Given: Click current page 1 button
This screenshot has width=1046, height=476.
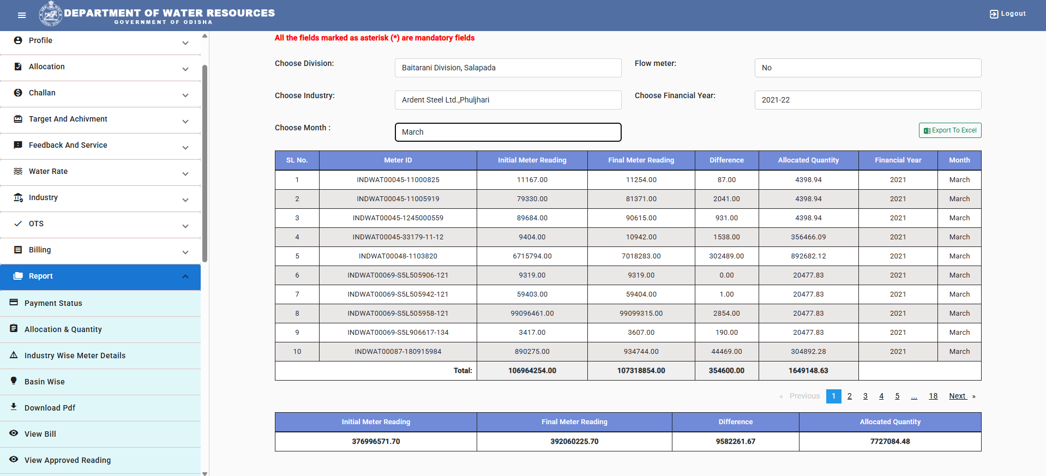Looking at the screenshot, I should click(x=833, y=396).
